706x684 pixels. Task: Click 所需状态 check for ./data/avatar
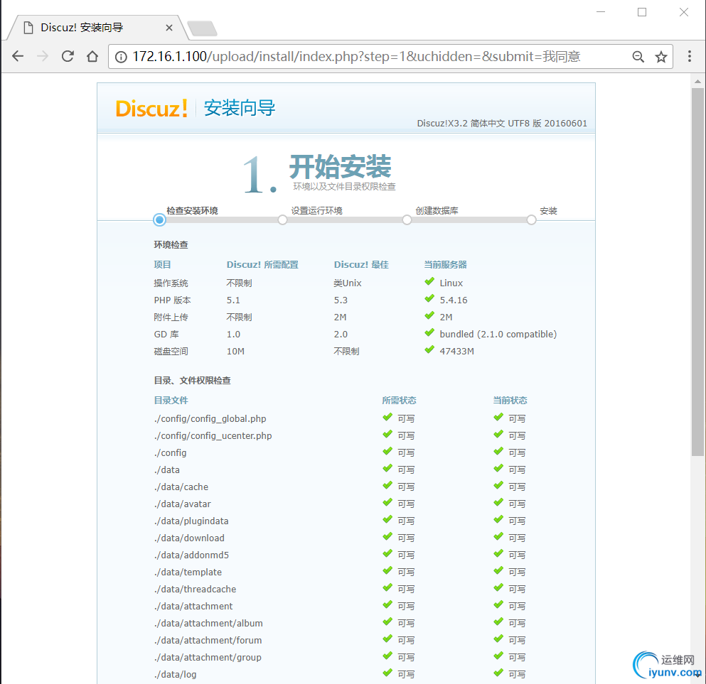(x=387, y=503)
